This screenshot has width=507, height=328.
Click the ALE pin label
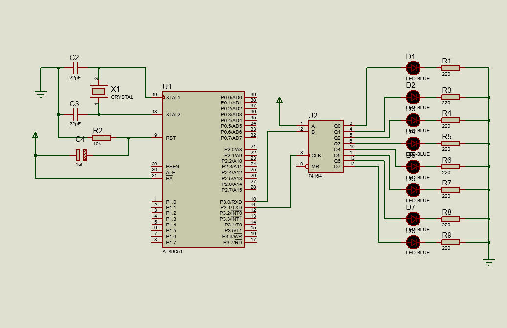pyautogui.click(x=171, y=173)
